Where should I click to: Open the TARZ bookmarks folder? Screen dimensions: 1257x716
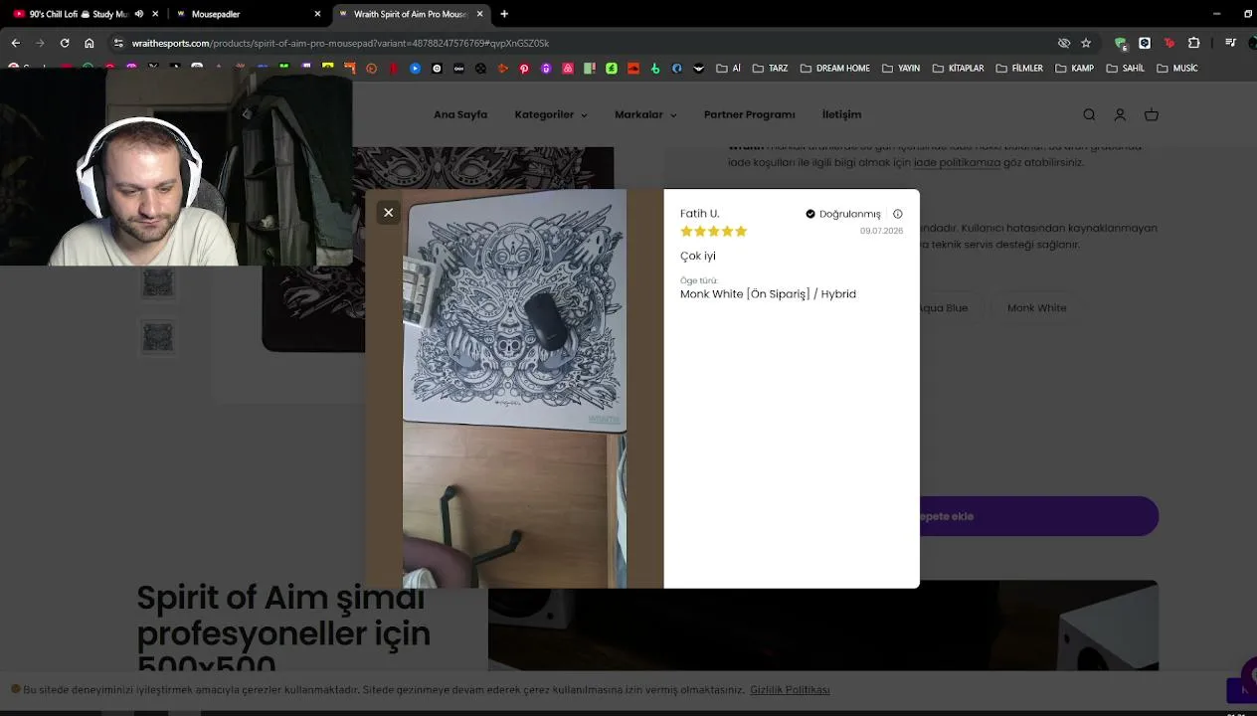771,68
